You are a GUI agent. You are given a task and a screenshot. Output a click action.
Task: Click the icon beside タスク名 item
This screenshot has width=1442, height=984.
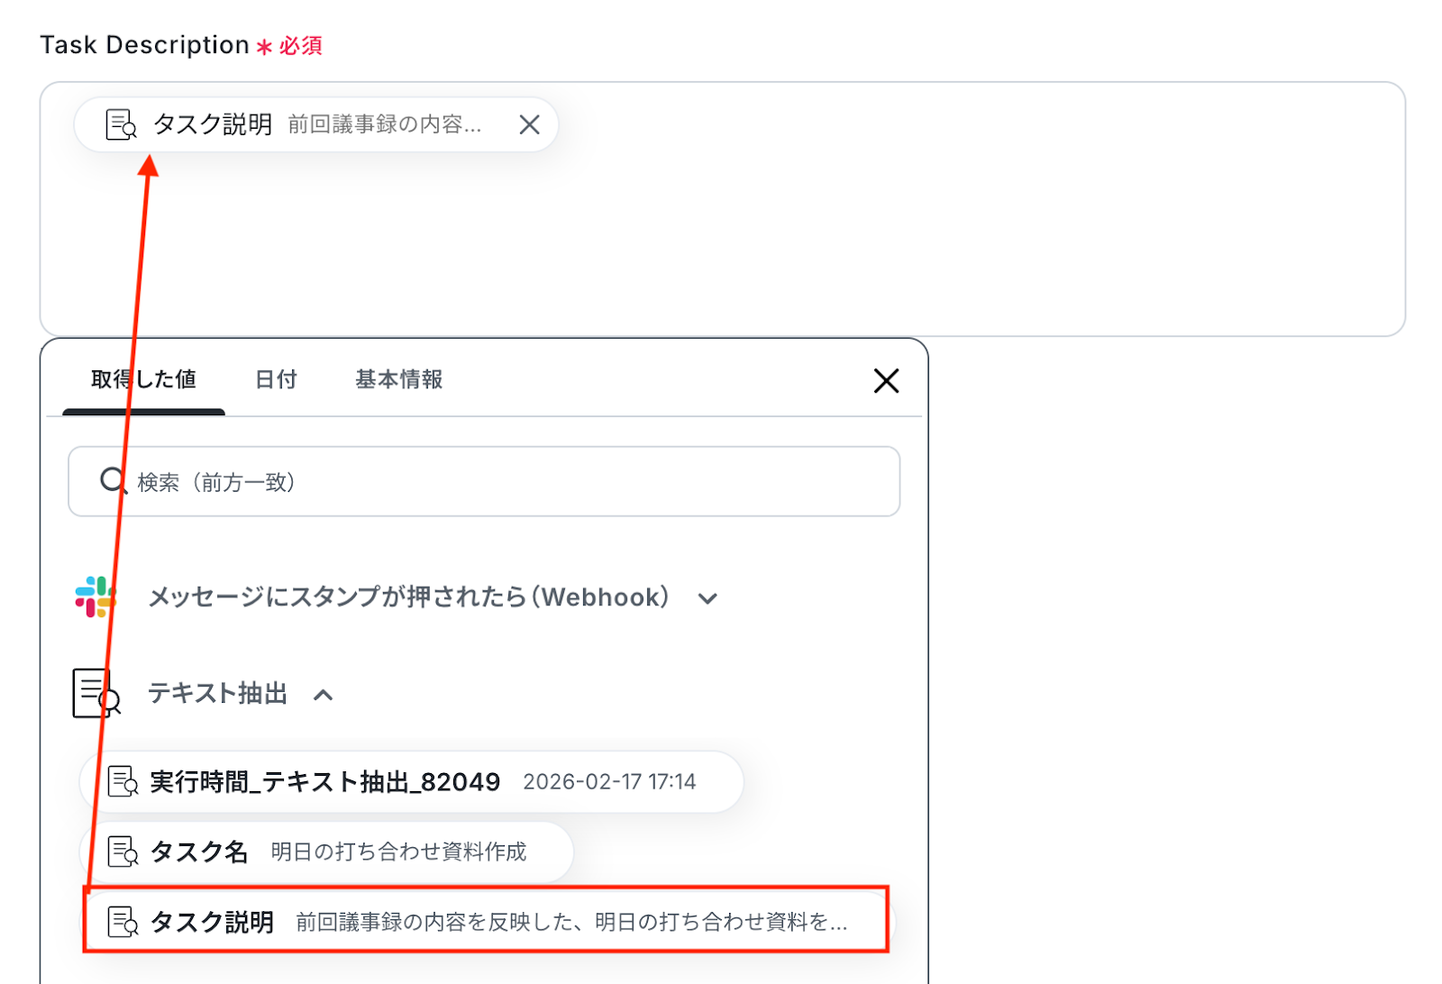coord(123,851)
